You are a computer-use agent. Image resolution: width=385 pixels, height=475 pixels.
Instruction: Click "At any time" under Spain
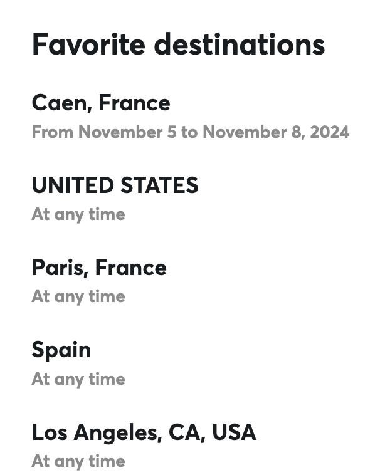tap(78, 378)
